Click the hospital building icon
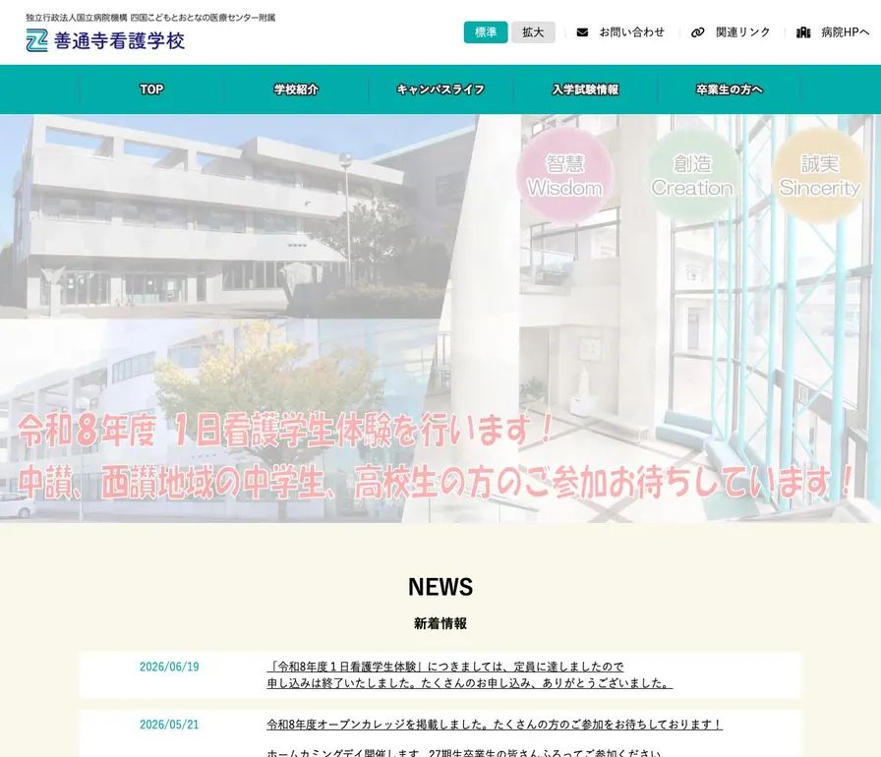 803,32
